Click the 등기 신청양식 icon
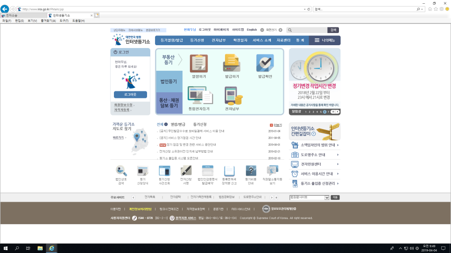Screen dimensions: 451x253 (142, 171)
